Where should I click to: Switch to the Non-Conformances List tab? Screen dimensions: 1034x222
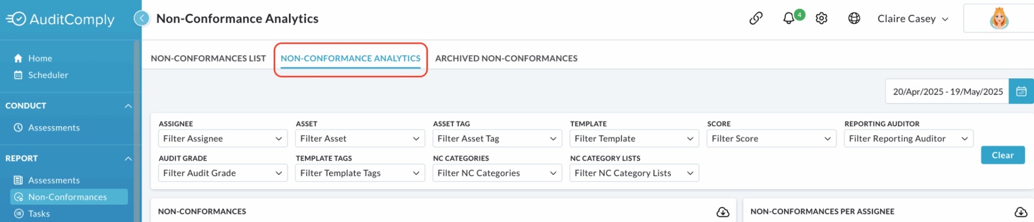pos(208,58)
